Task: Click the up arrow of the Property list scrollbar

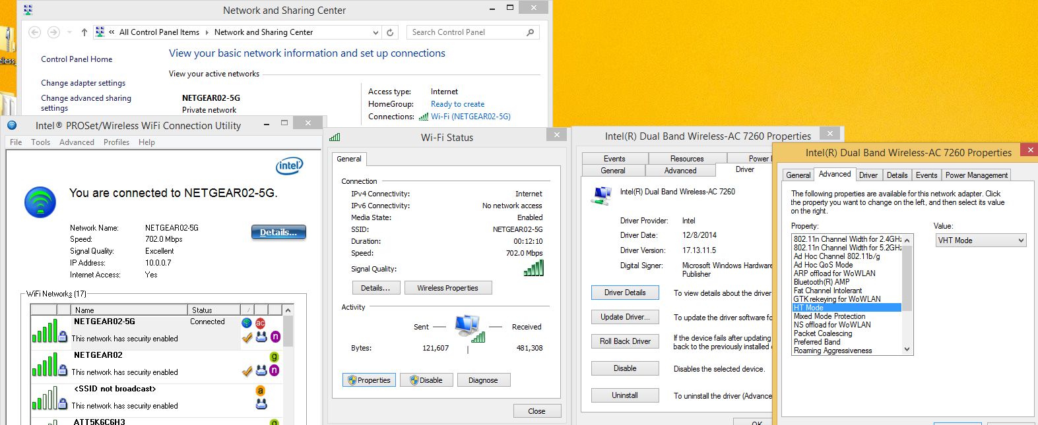Action: (x=907, y=240)
